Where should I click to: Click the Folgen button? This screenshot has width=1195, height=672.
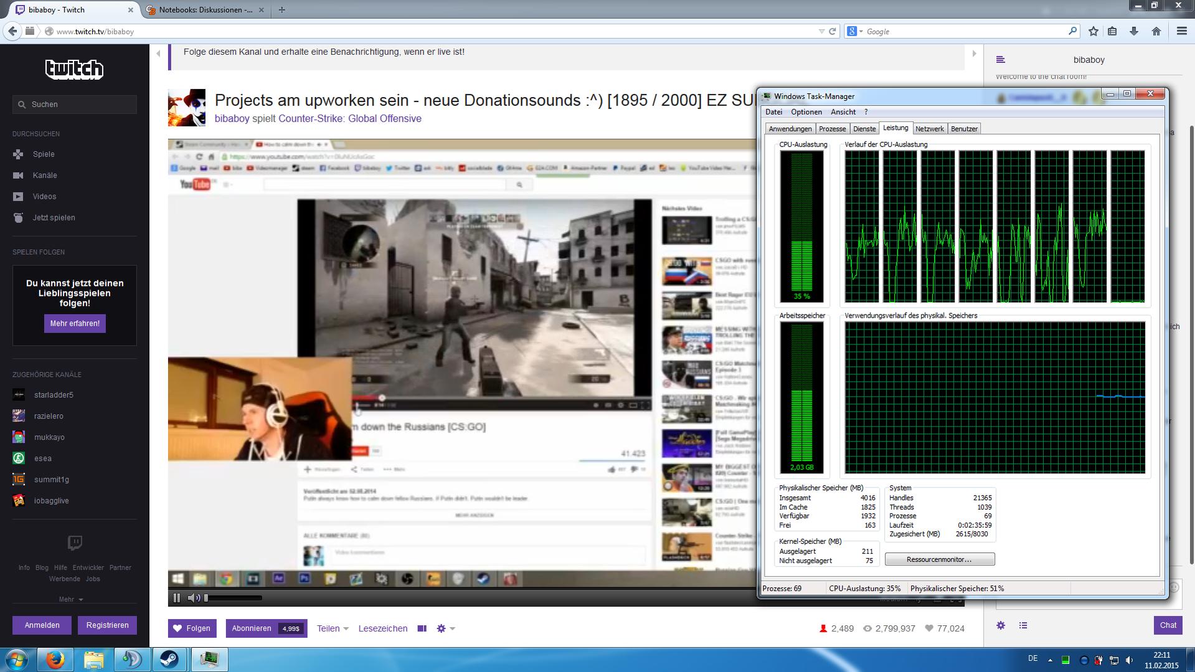point(192,628)
